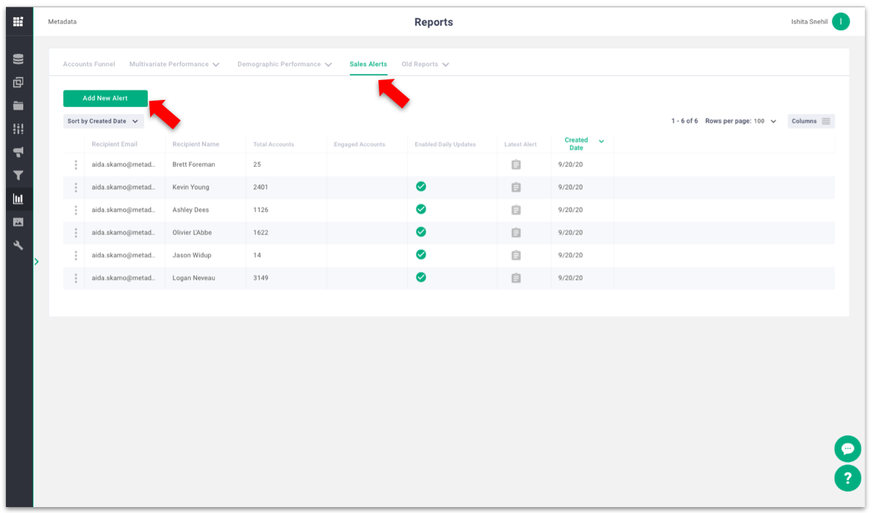Screen dimensions: 873x513
Task: Click the question mark help button
Action: (847, 478)
